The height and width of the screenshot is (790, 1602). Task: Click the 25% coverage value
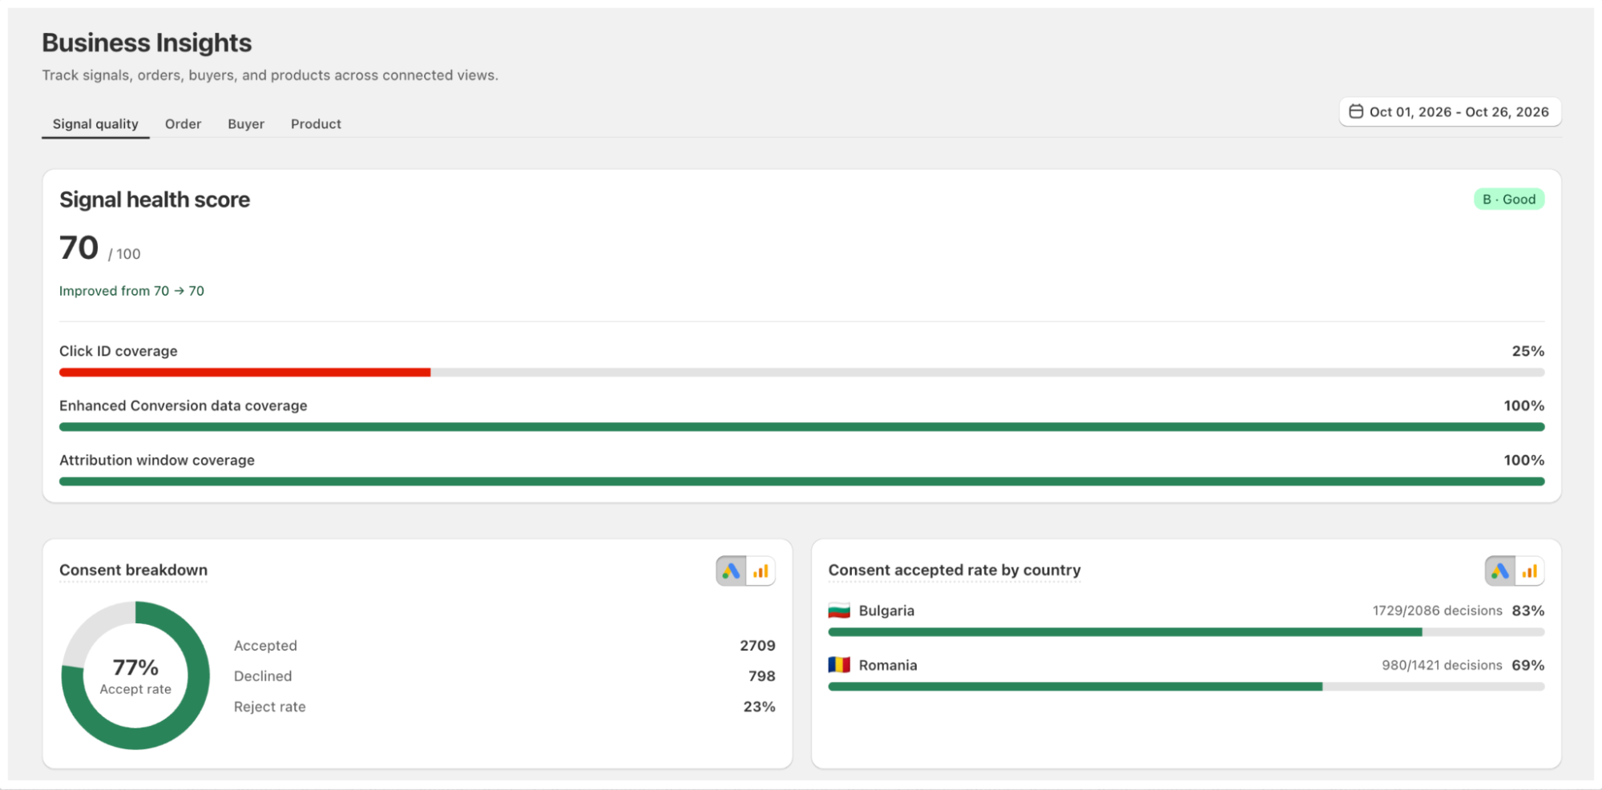(1527, 351)
